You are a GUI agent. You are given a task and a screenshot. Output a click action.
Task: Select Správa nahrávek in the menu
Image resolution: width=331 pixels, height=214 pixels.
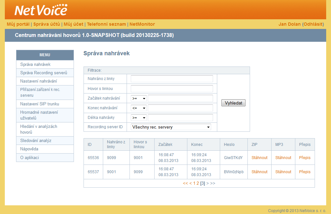[45, 64]
